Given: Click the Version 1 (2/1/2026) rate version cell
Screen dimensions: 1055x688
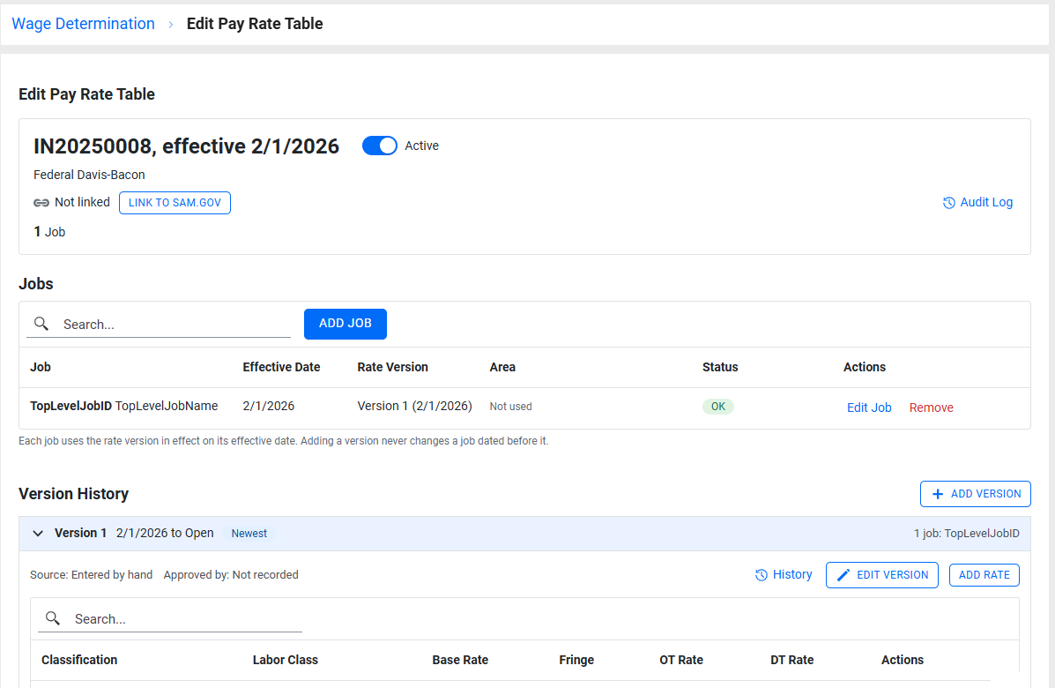Looking at the screenshot, I should coord(414,406).
